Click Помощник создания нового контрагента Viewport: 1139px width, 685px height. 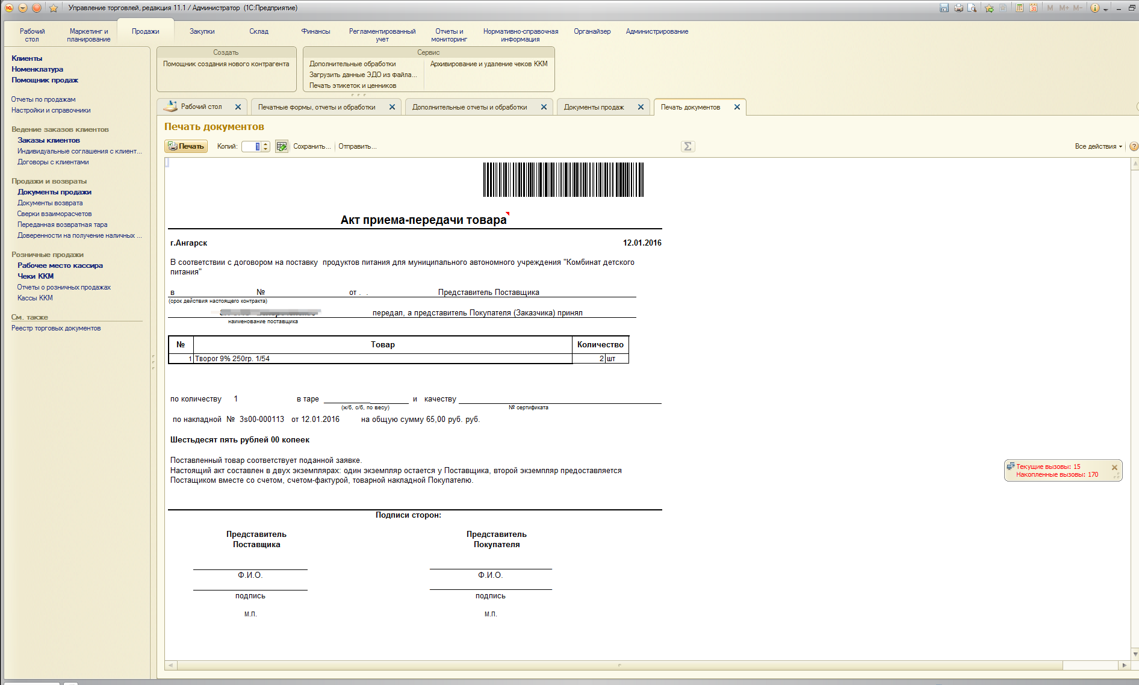pos(226,64)
